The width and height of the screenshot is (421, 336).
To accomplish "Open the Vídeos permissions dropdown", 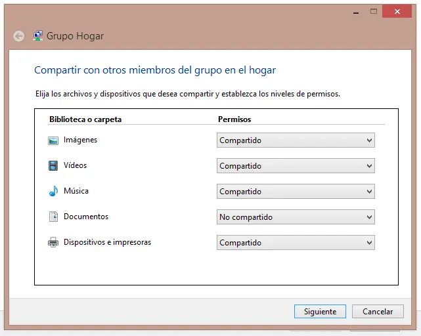I will 296,165.
